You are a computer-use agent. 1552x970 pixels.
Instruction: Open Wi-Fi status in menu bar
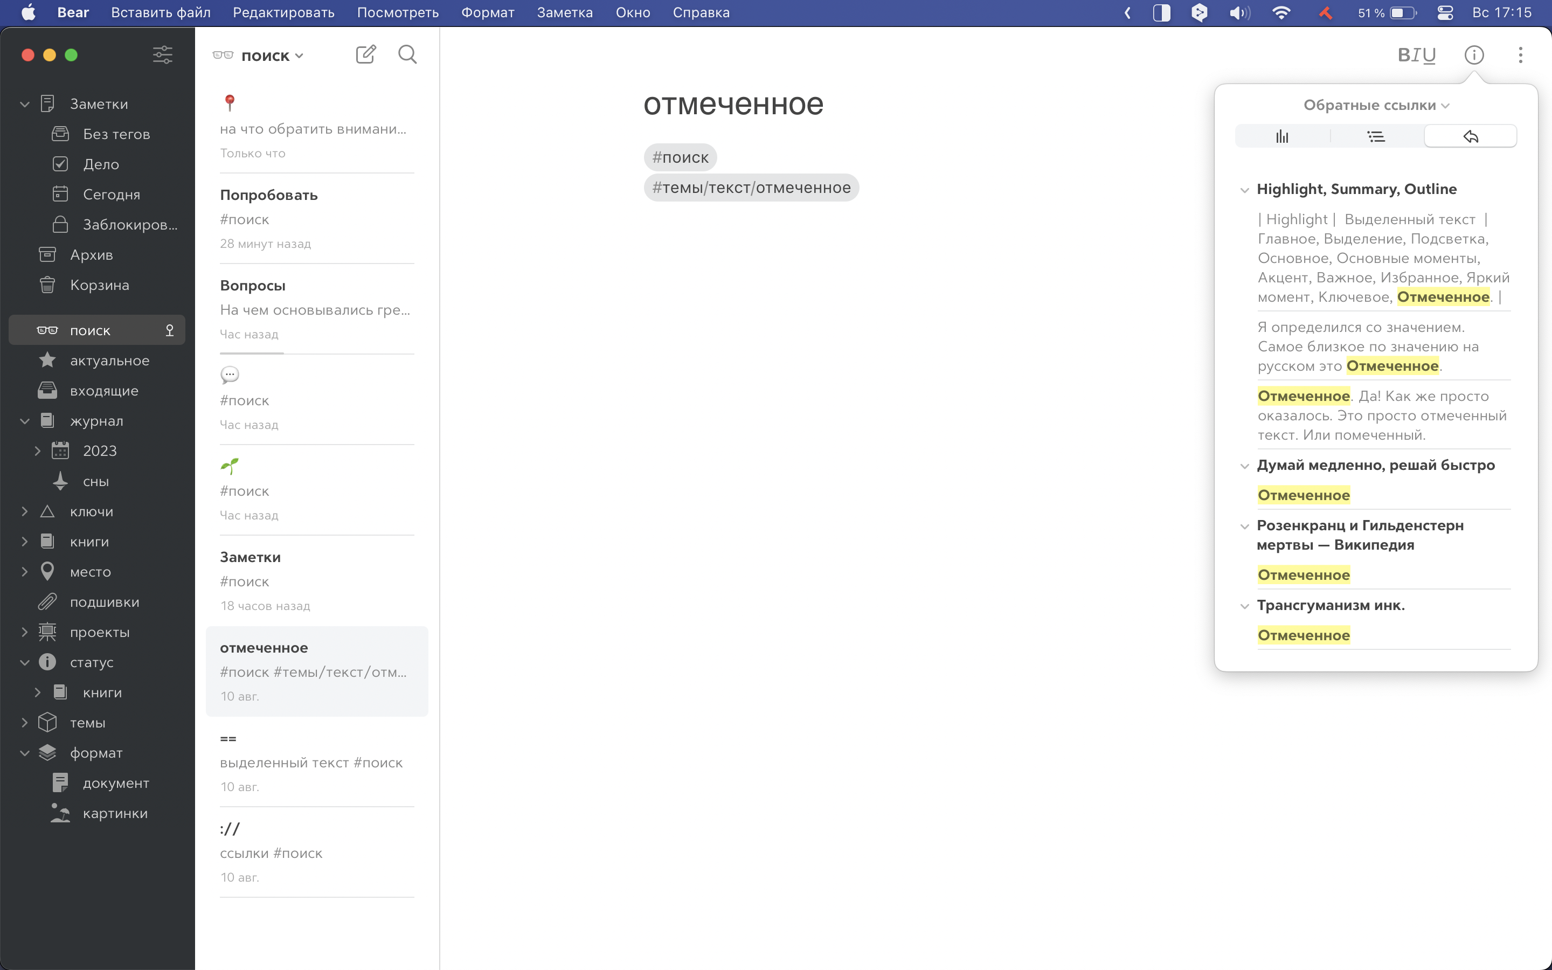pos(1281,13)
